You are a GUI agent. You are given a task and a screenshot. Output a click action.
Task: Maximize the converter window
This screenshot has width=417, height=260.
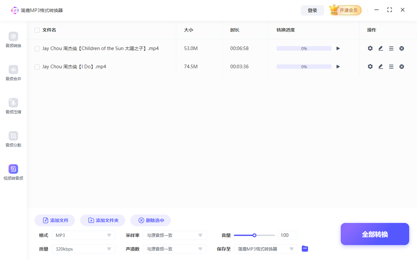[x=390, y=10]
